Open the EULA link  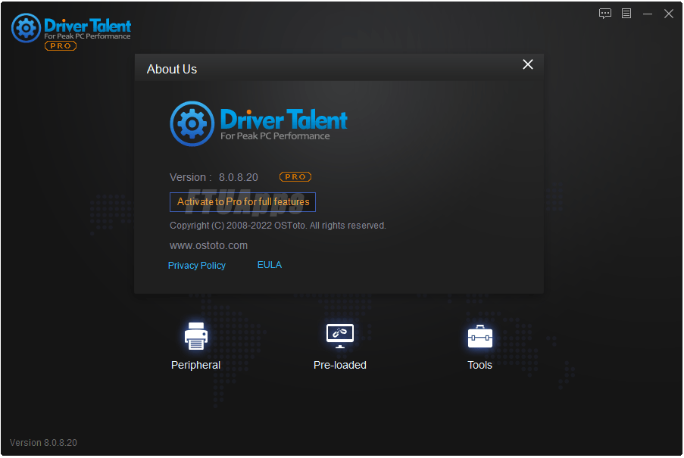click(270, 265)
